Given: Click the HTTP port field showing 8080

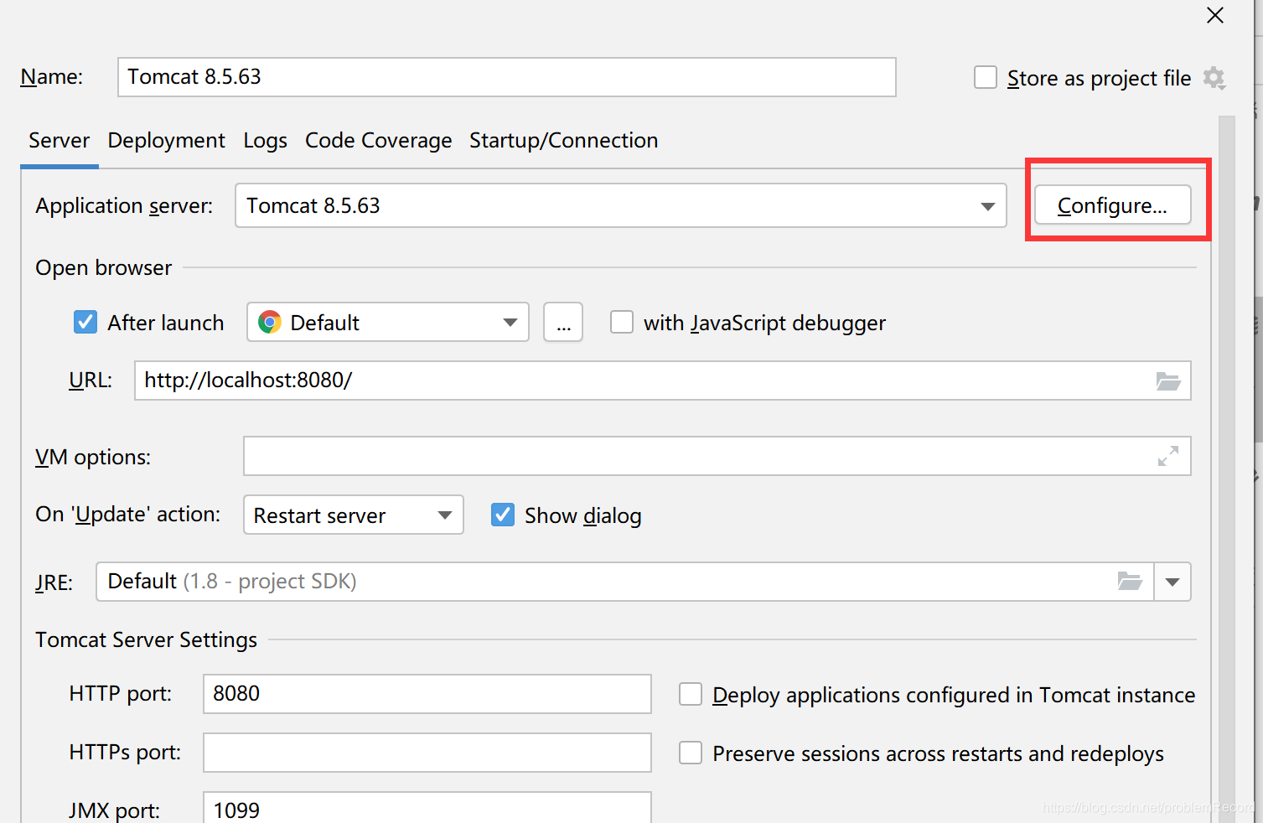Looking at the screenshot, I should [427, 694].
